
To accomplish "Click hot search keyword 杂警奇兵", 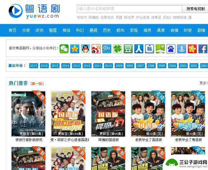I will tap(107, 17).
